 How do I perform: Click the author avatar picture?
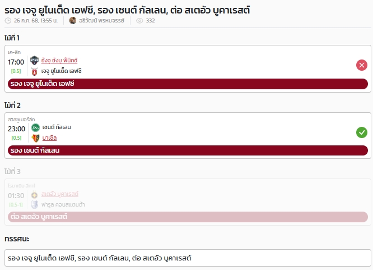(x=73, y=21)
